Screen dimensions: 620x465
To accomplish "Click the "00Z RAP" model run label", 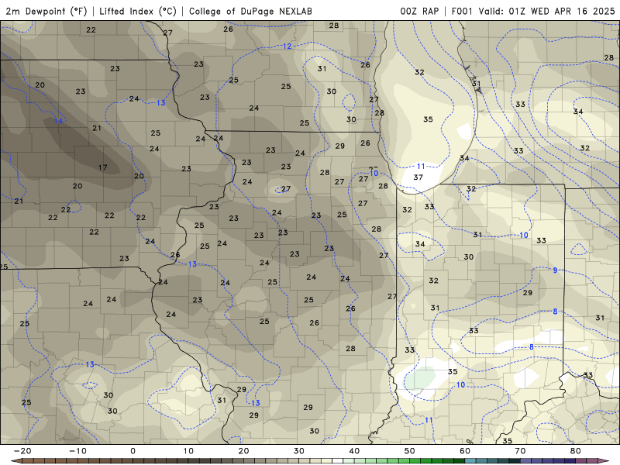I will click(419, 11).
